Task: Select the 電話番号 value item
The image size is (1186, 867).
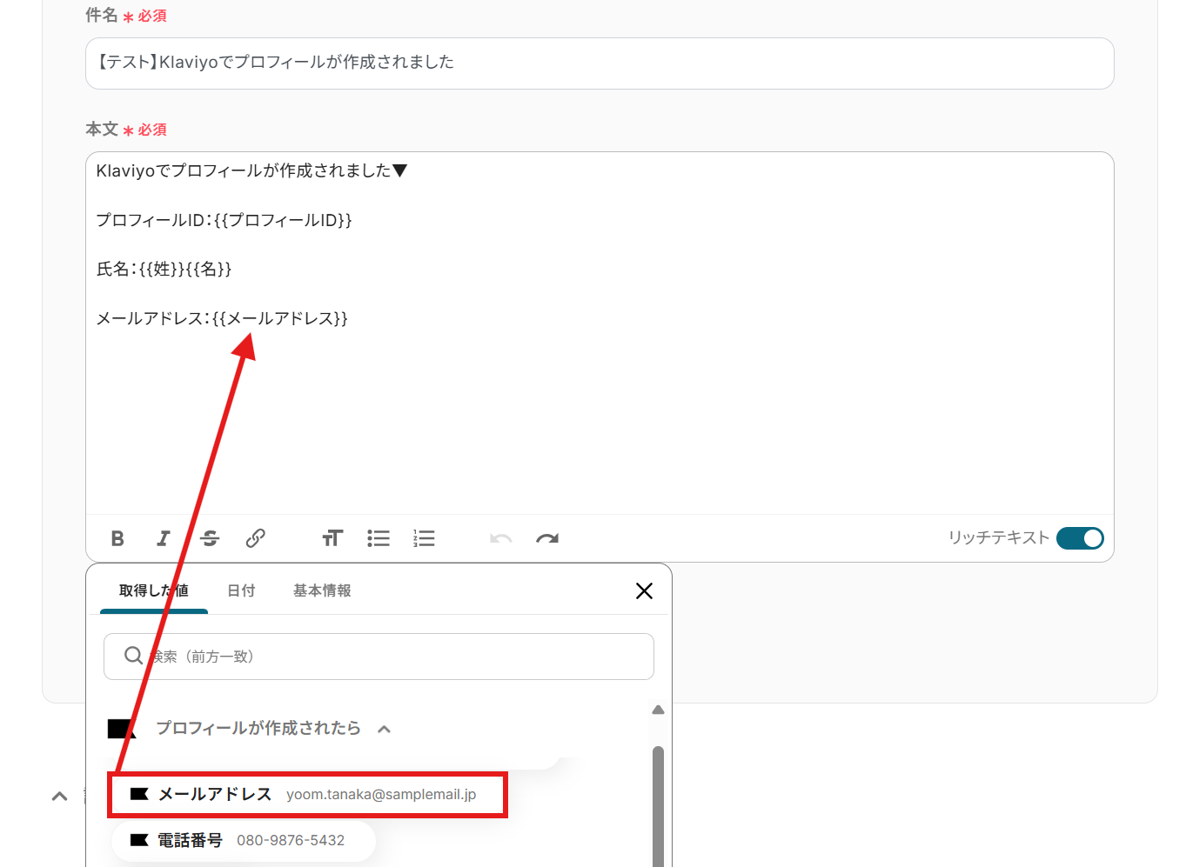Action: pyautogui.click(x=244, y=840)
